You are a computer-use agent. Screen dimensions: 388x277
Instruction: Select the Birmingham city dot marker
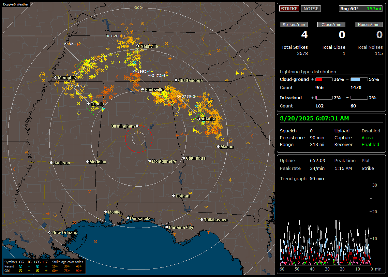click(x=137, y=126)
